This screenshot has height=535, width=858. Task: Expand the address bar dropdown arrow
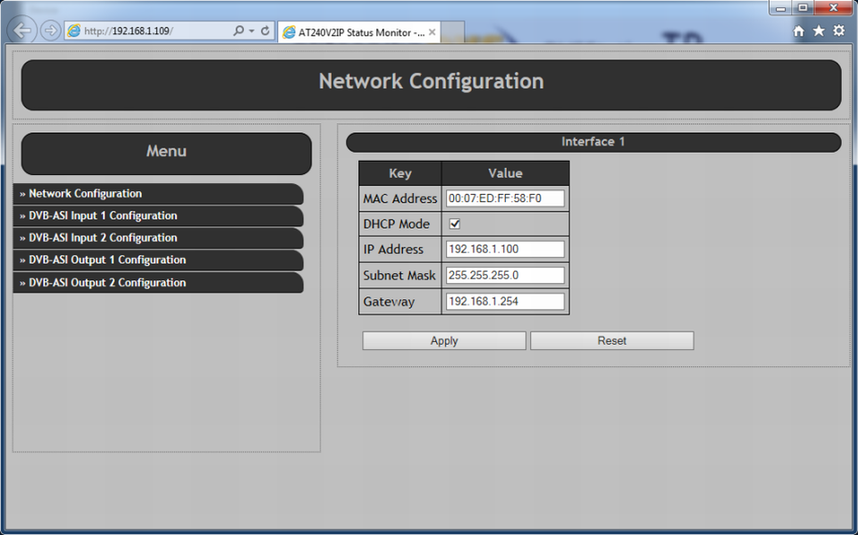[251, 31]
